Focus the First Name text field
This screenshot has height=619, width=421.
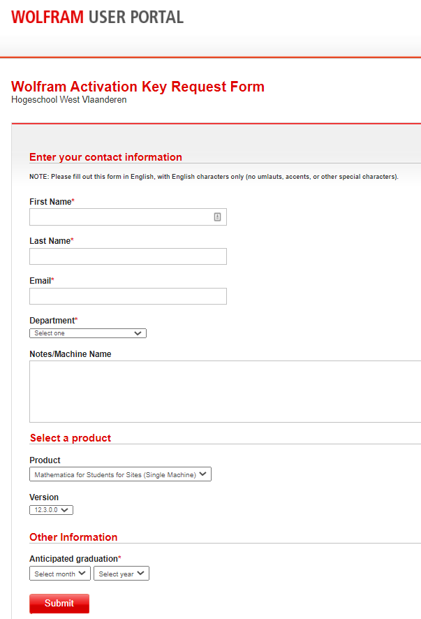coord(128,217)
